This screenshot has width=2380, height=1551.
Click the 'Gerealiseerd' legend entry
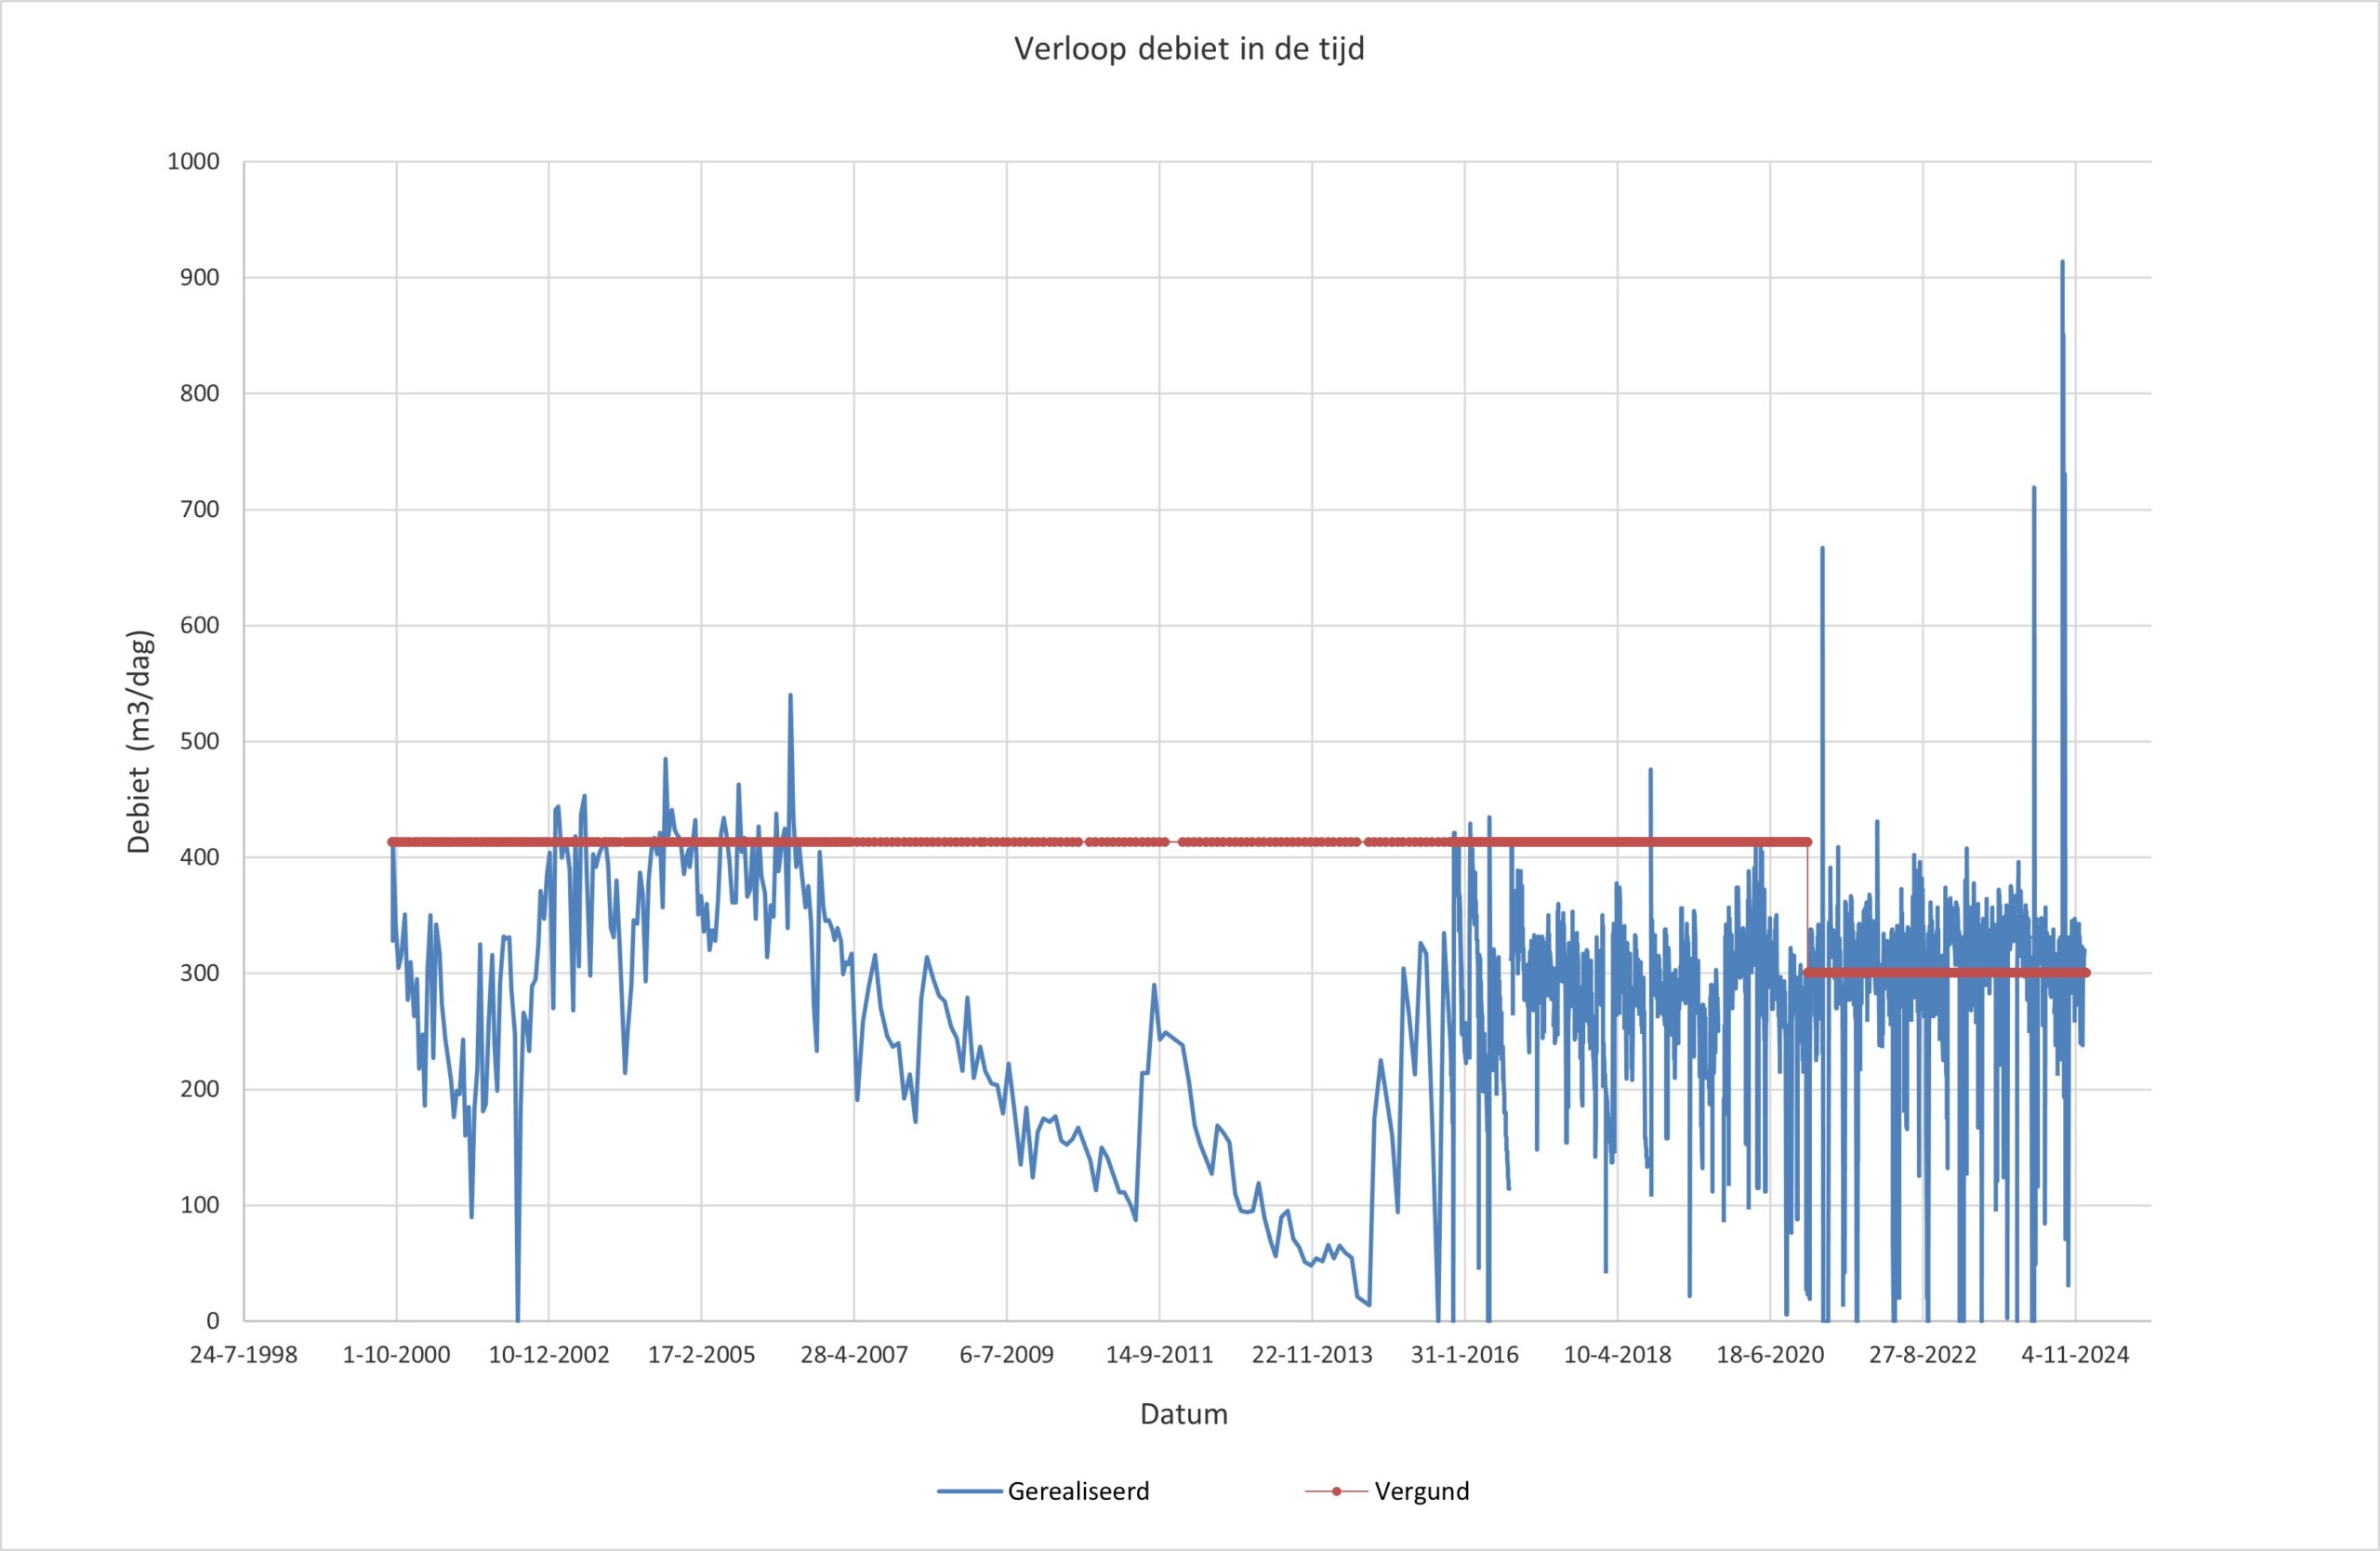tap(1044, 1491)
